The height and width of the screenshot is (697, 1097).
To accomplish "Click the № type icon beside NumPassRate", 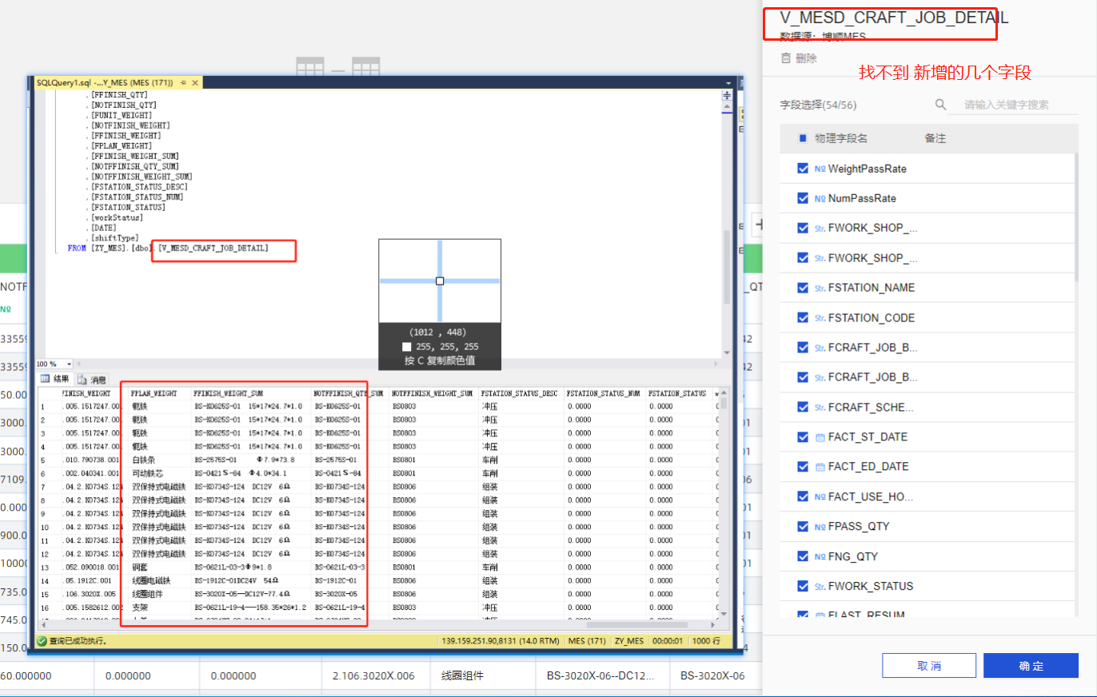I will click(x=820, y=198).
